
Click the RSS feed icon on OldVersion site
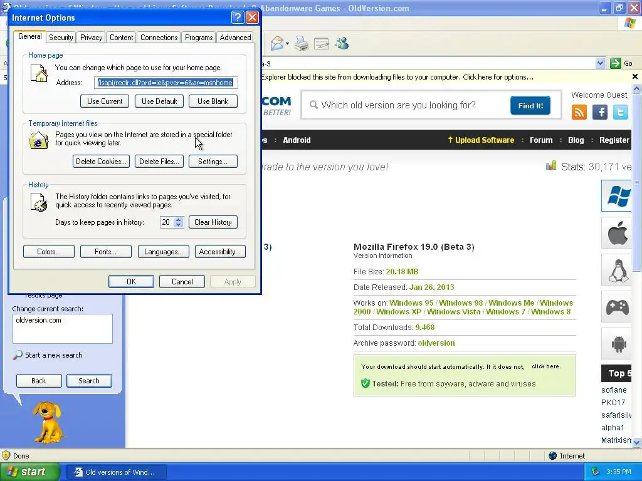(579, 111)
